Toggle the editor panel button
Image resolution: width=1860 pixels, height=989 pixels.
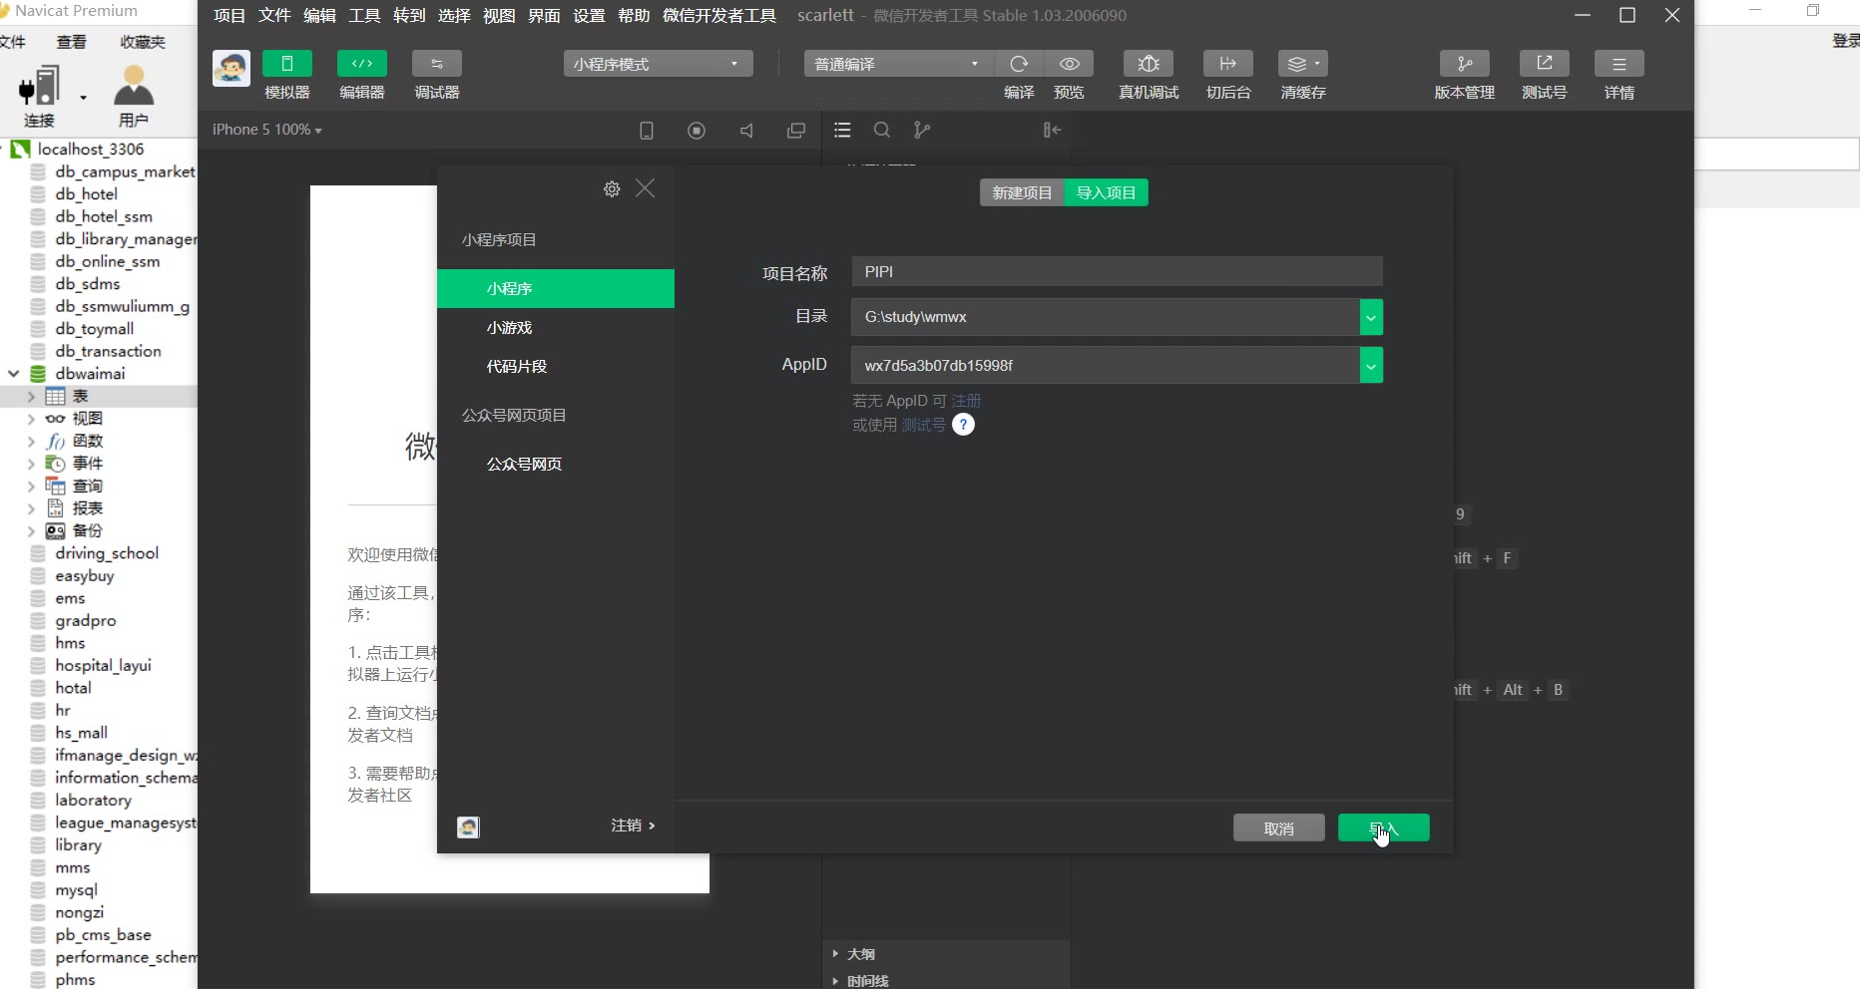[x=361, y=64]
